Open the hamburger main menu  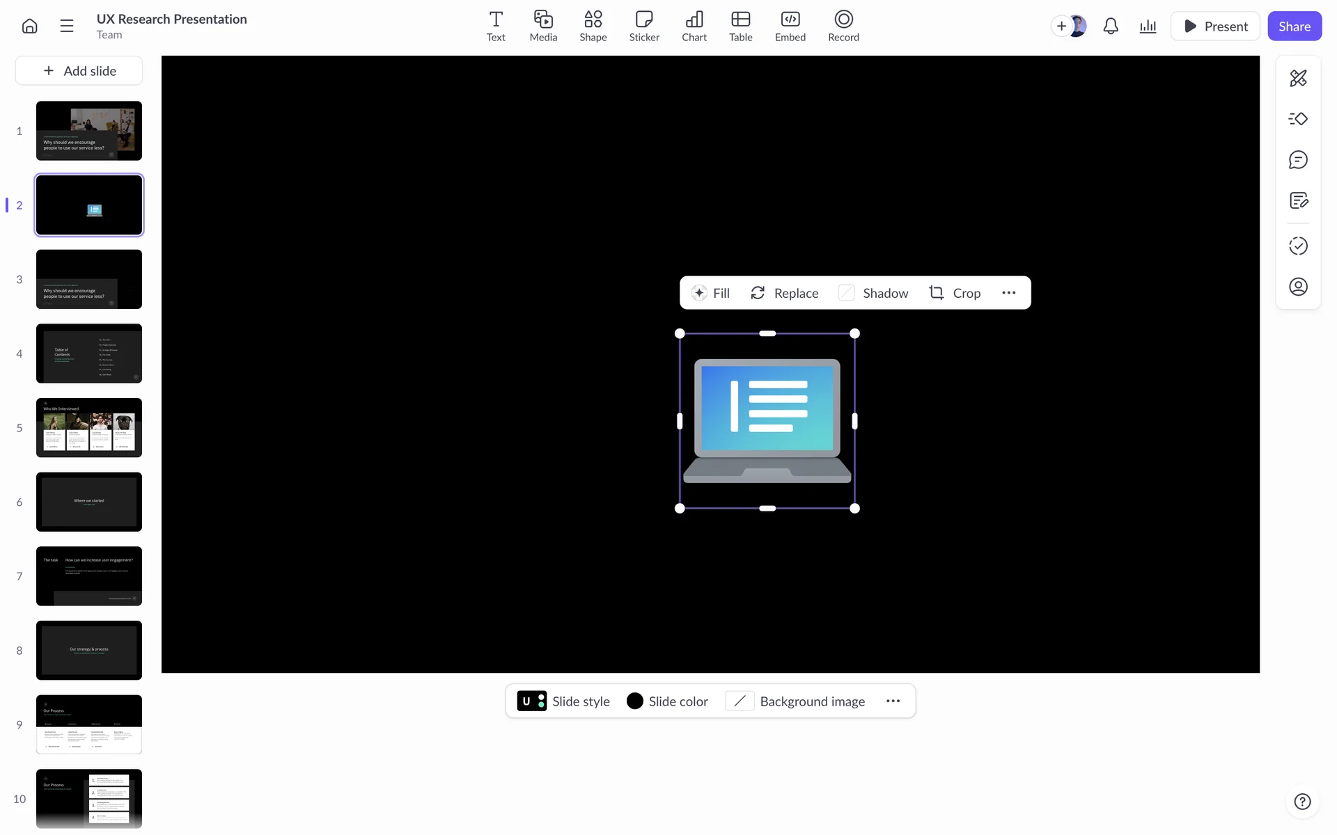pos(67,26)
